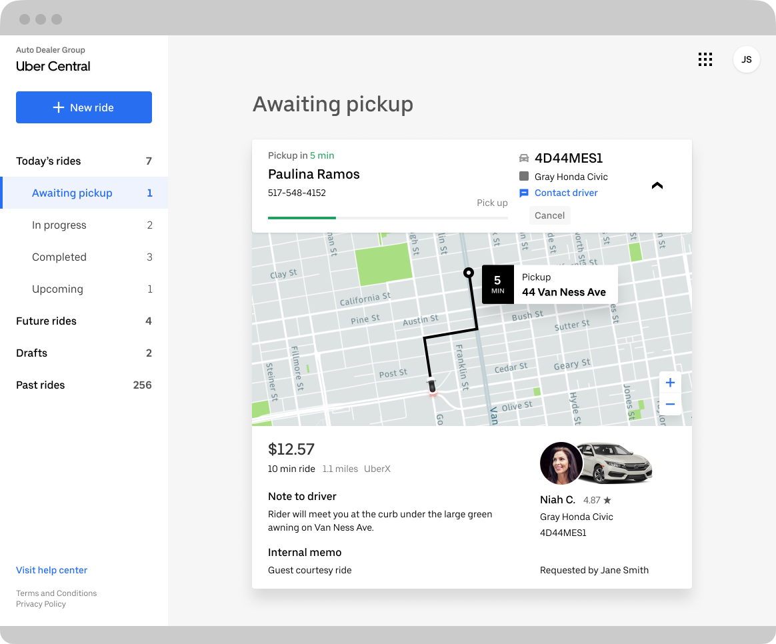This screenshot has height=644, width=776.
Task: Open the Visit help center link
Action: click(52, 571)
